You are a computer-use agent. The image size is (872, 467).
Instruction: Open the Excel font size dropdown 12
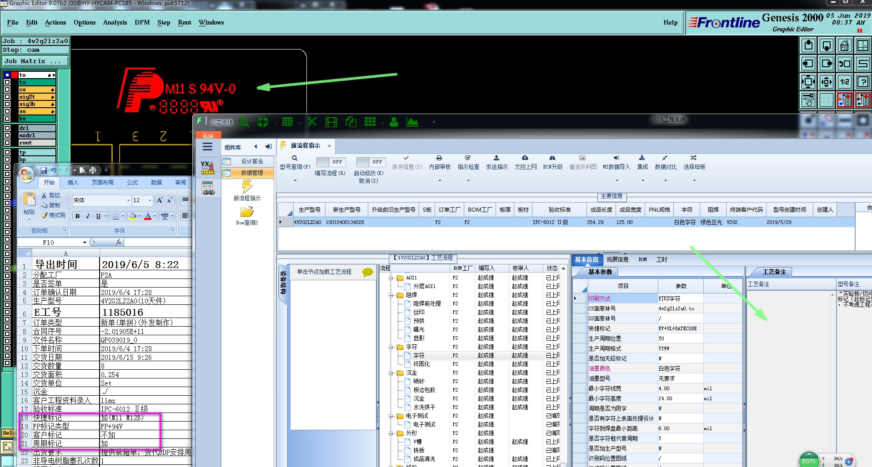click(x=150, y=200)
